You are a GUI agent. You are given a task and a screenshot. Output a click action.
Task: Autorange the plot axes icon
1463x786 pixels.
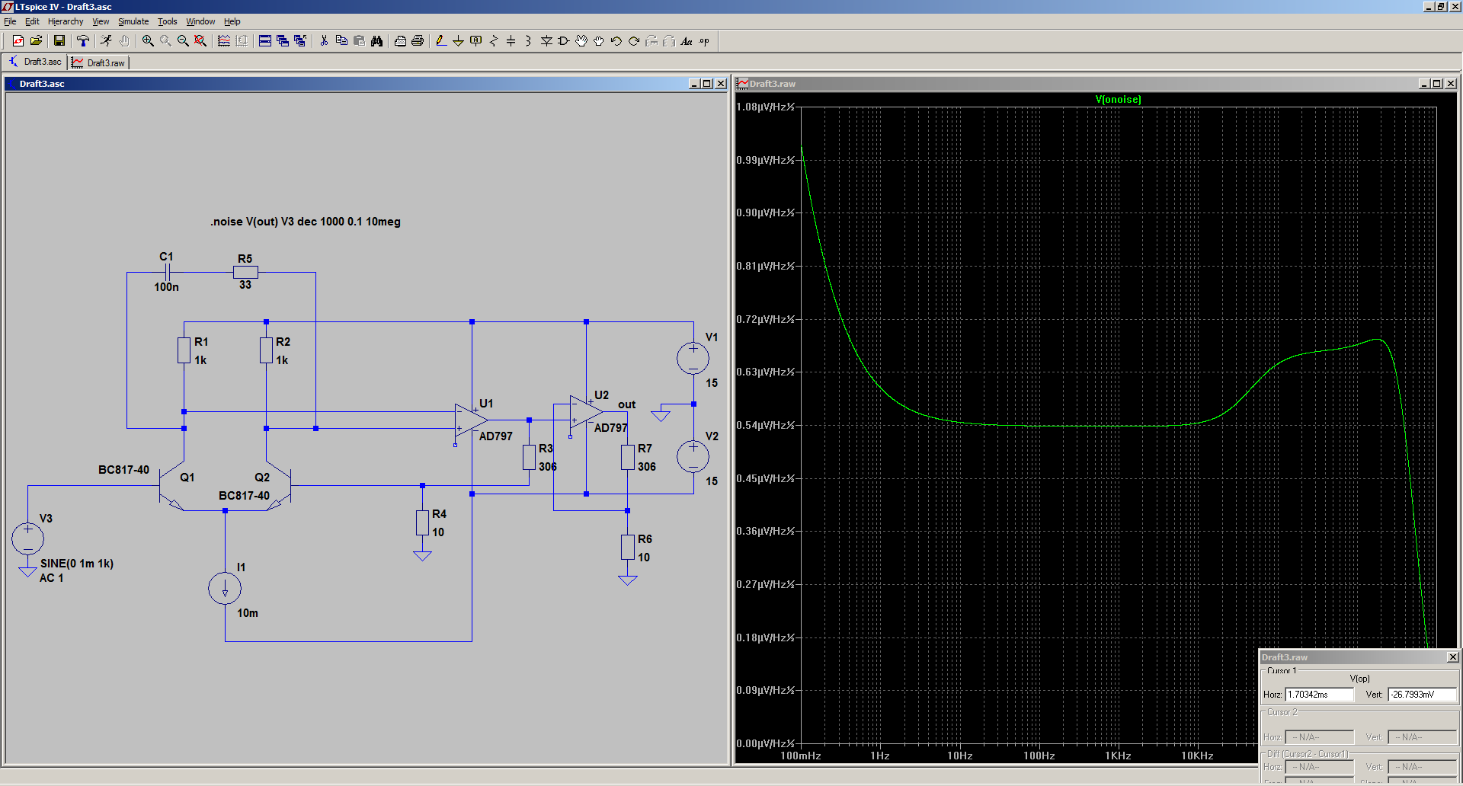pos(224,41)
